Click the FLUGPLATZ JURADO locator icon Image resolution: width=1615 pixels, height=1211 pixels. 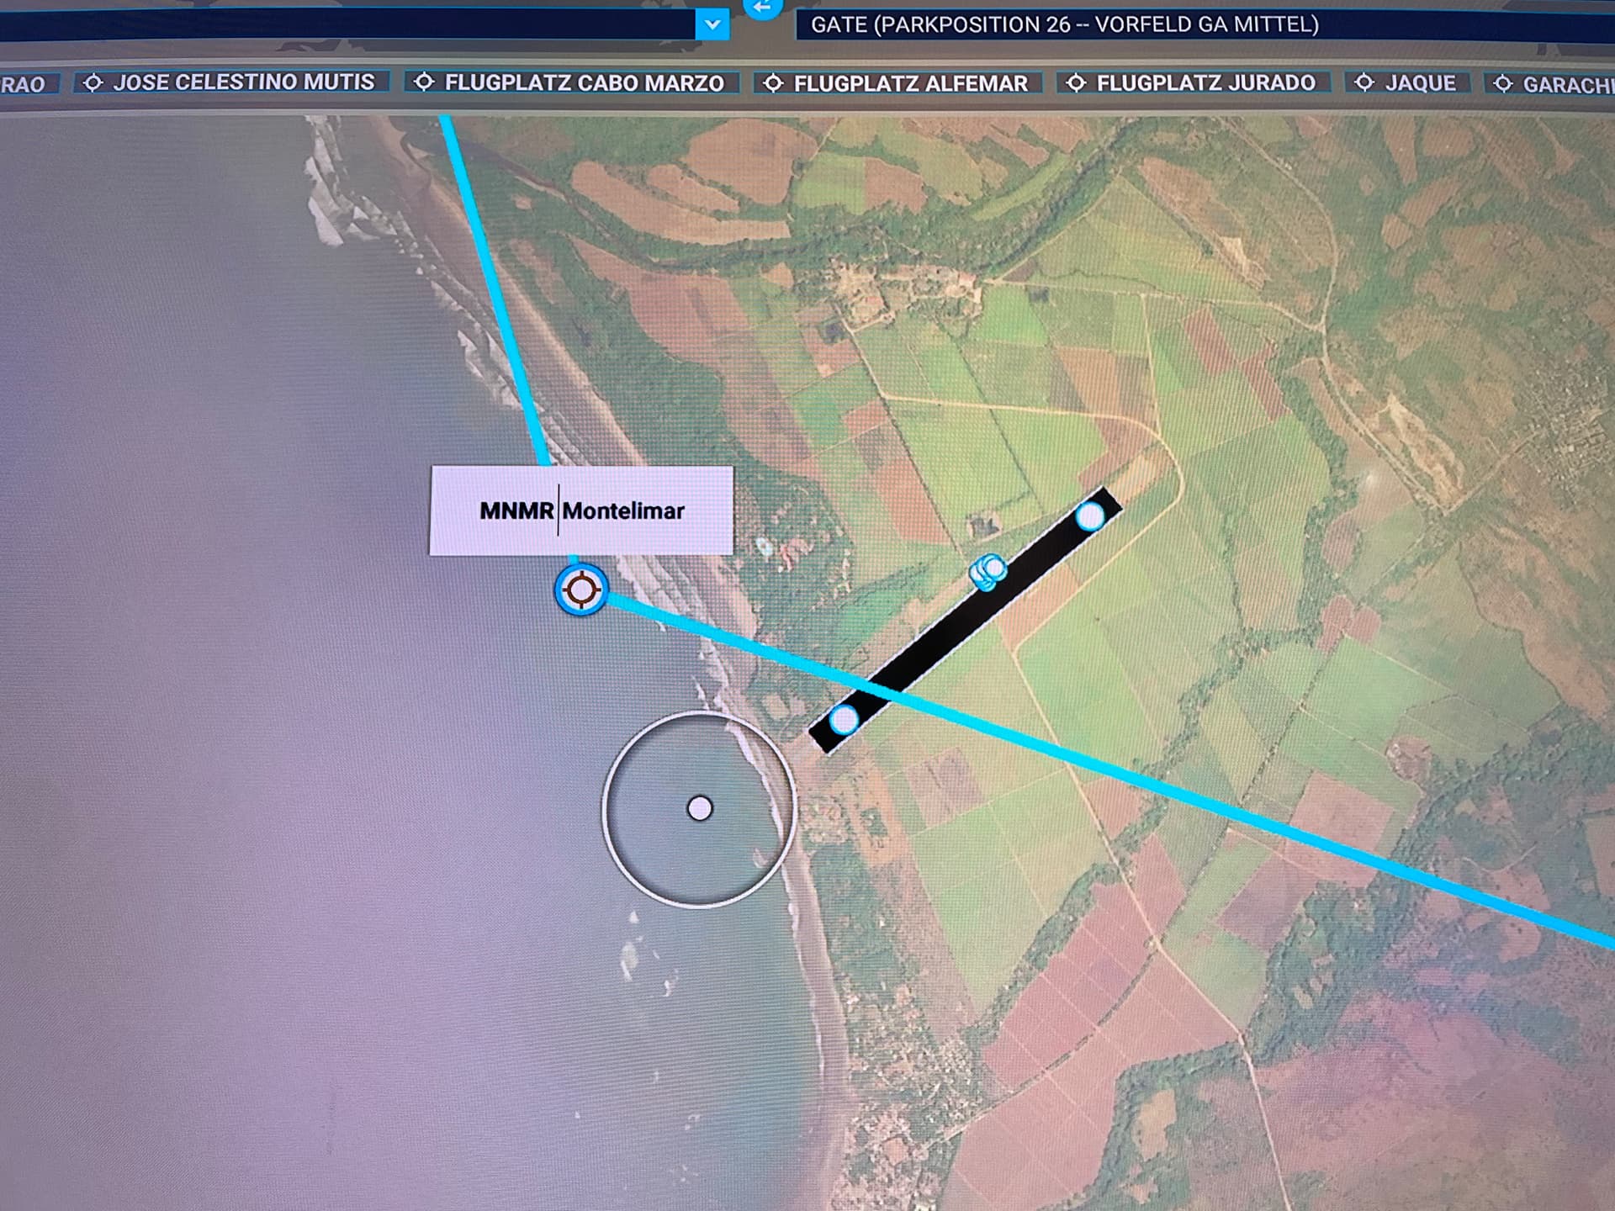(1074, 82)
